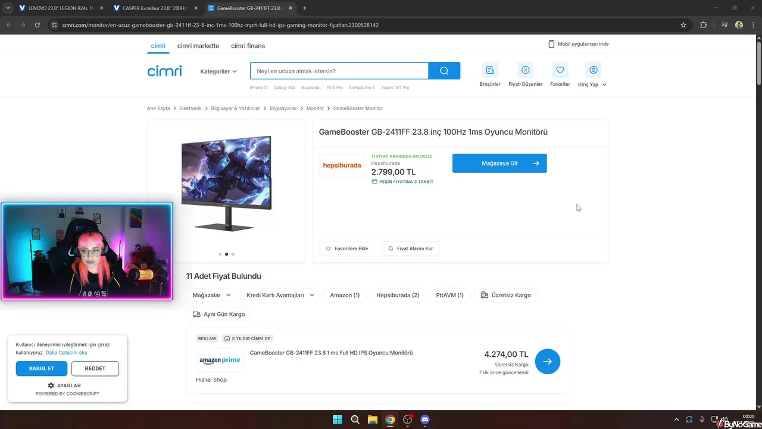Click the Bilgisayar & Yazılımlar breadcrumb

(x=236, y=108)
